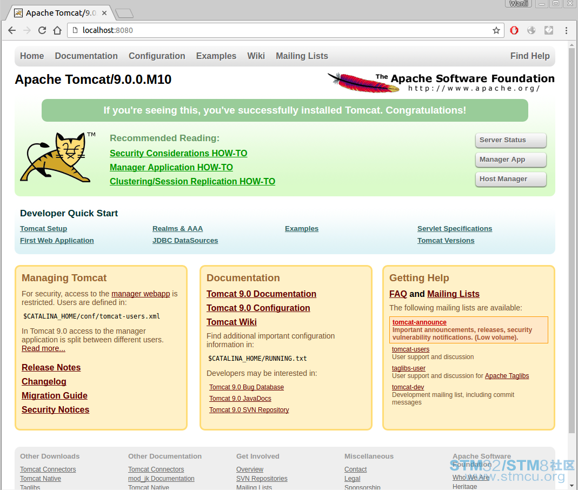The image size is (578, 490).
Task: Open Tomcat 9.0 Configuration link
Action: [258, 308]
